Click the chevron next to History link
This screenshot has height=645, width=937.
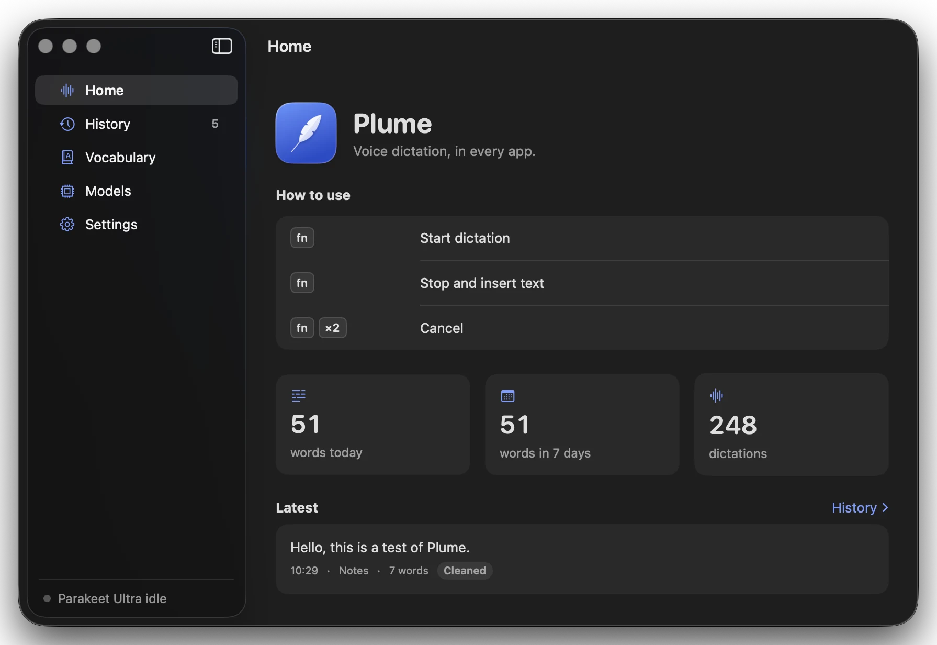[885, 508]
